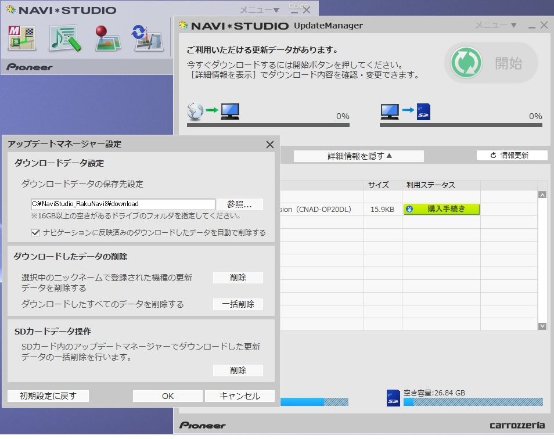Click 空き容量:26.84 GB text
The image size is (554, 439).
[x=434, y=393]
